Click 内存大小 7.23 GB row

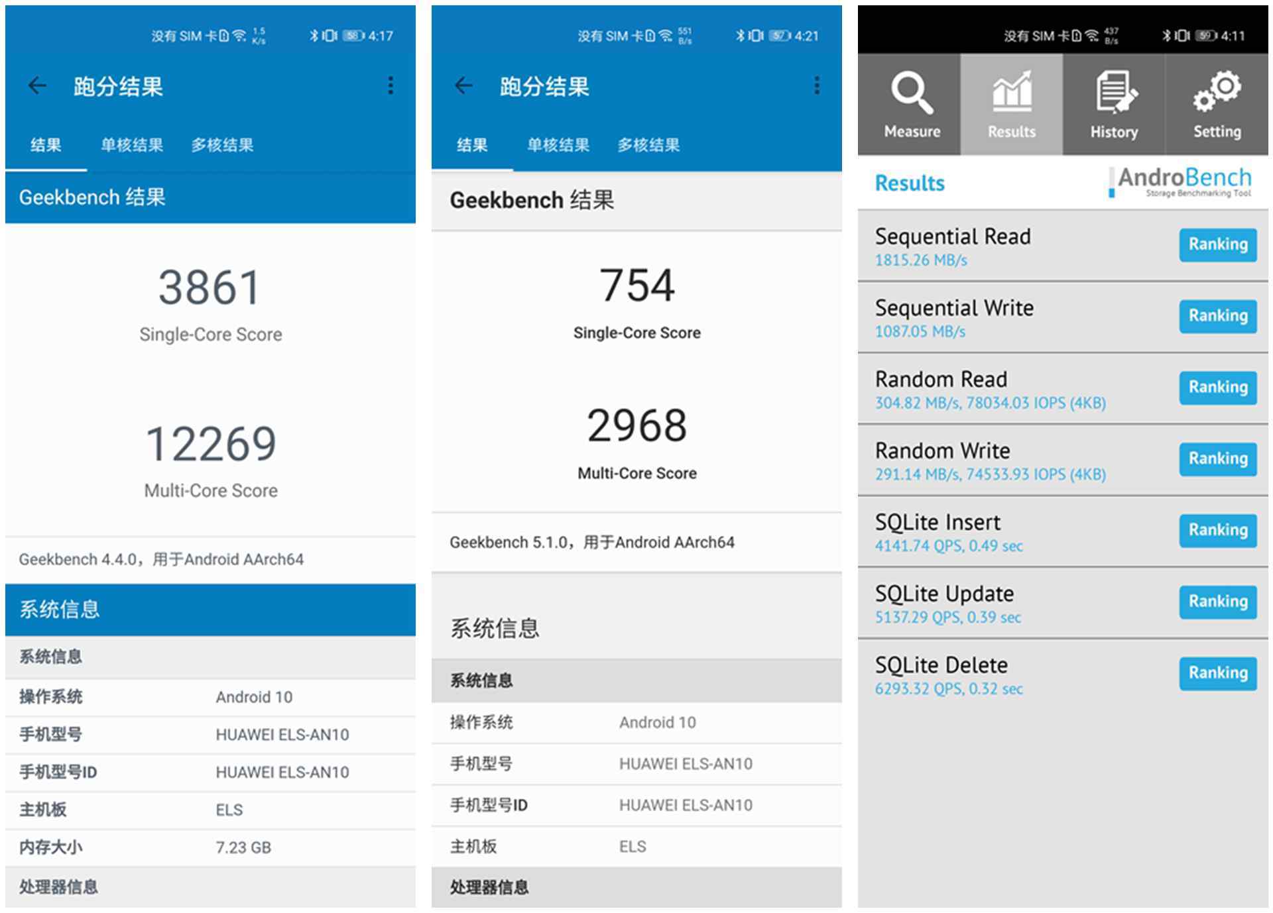[x=211, y=847]
